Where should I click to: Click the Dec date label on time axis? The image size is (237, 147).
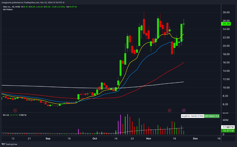pyautogui.click(x=195, y=139)
